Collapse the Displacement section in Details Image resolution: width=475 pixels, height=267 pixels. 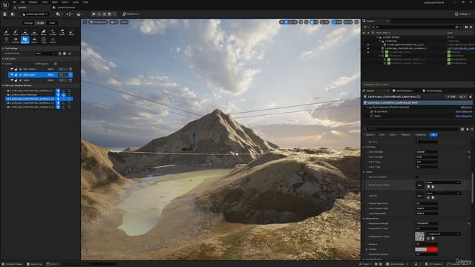pos(364,218)
